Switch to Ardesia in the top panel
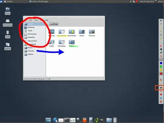The width and height of the screenshot is (164, 123). 8,2
